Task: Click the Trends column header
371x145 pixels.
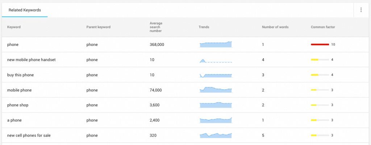Action: 204,27
